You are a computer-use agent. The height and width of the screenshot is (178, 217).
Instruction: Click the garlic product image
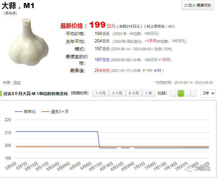[x=28, y=42]
